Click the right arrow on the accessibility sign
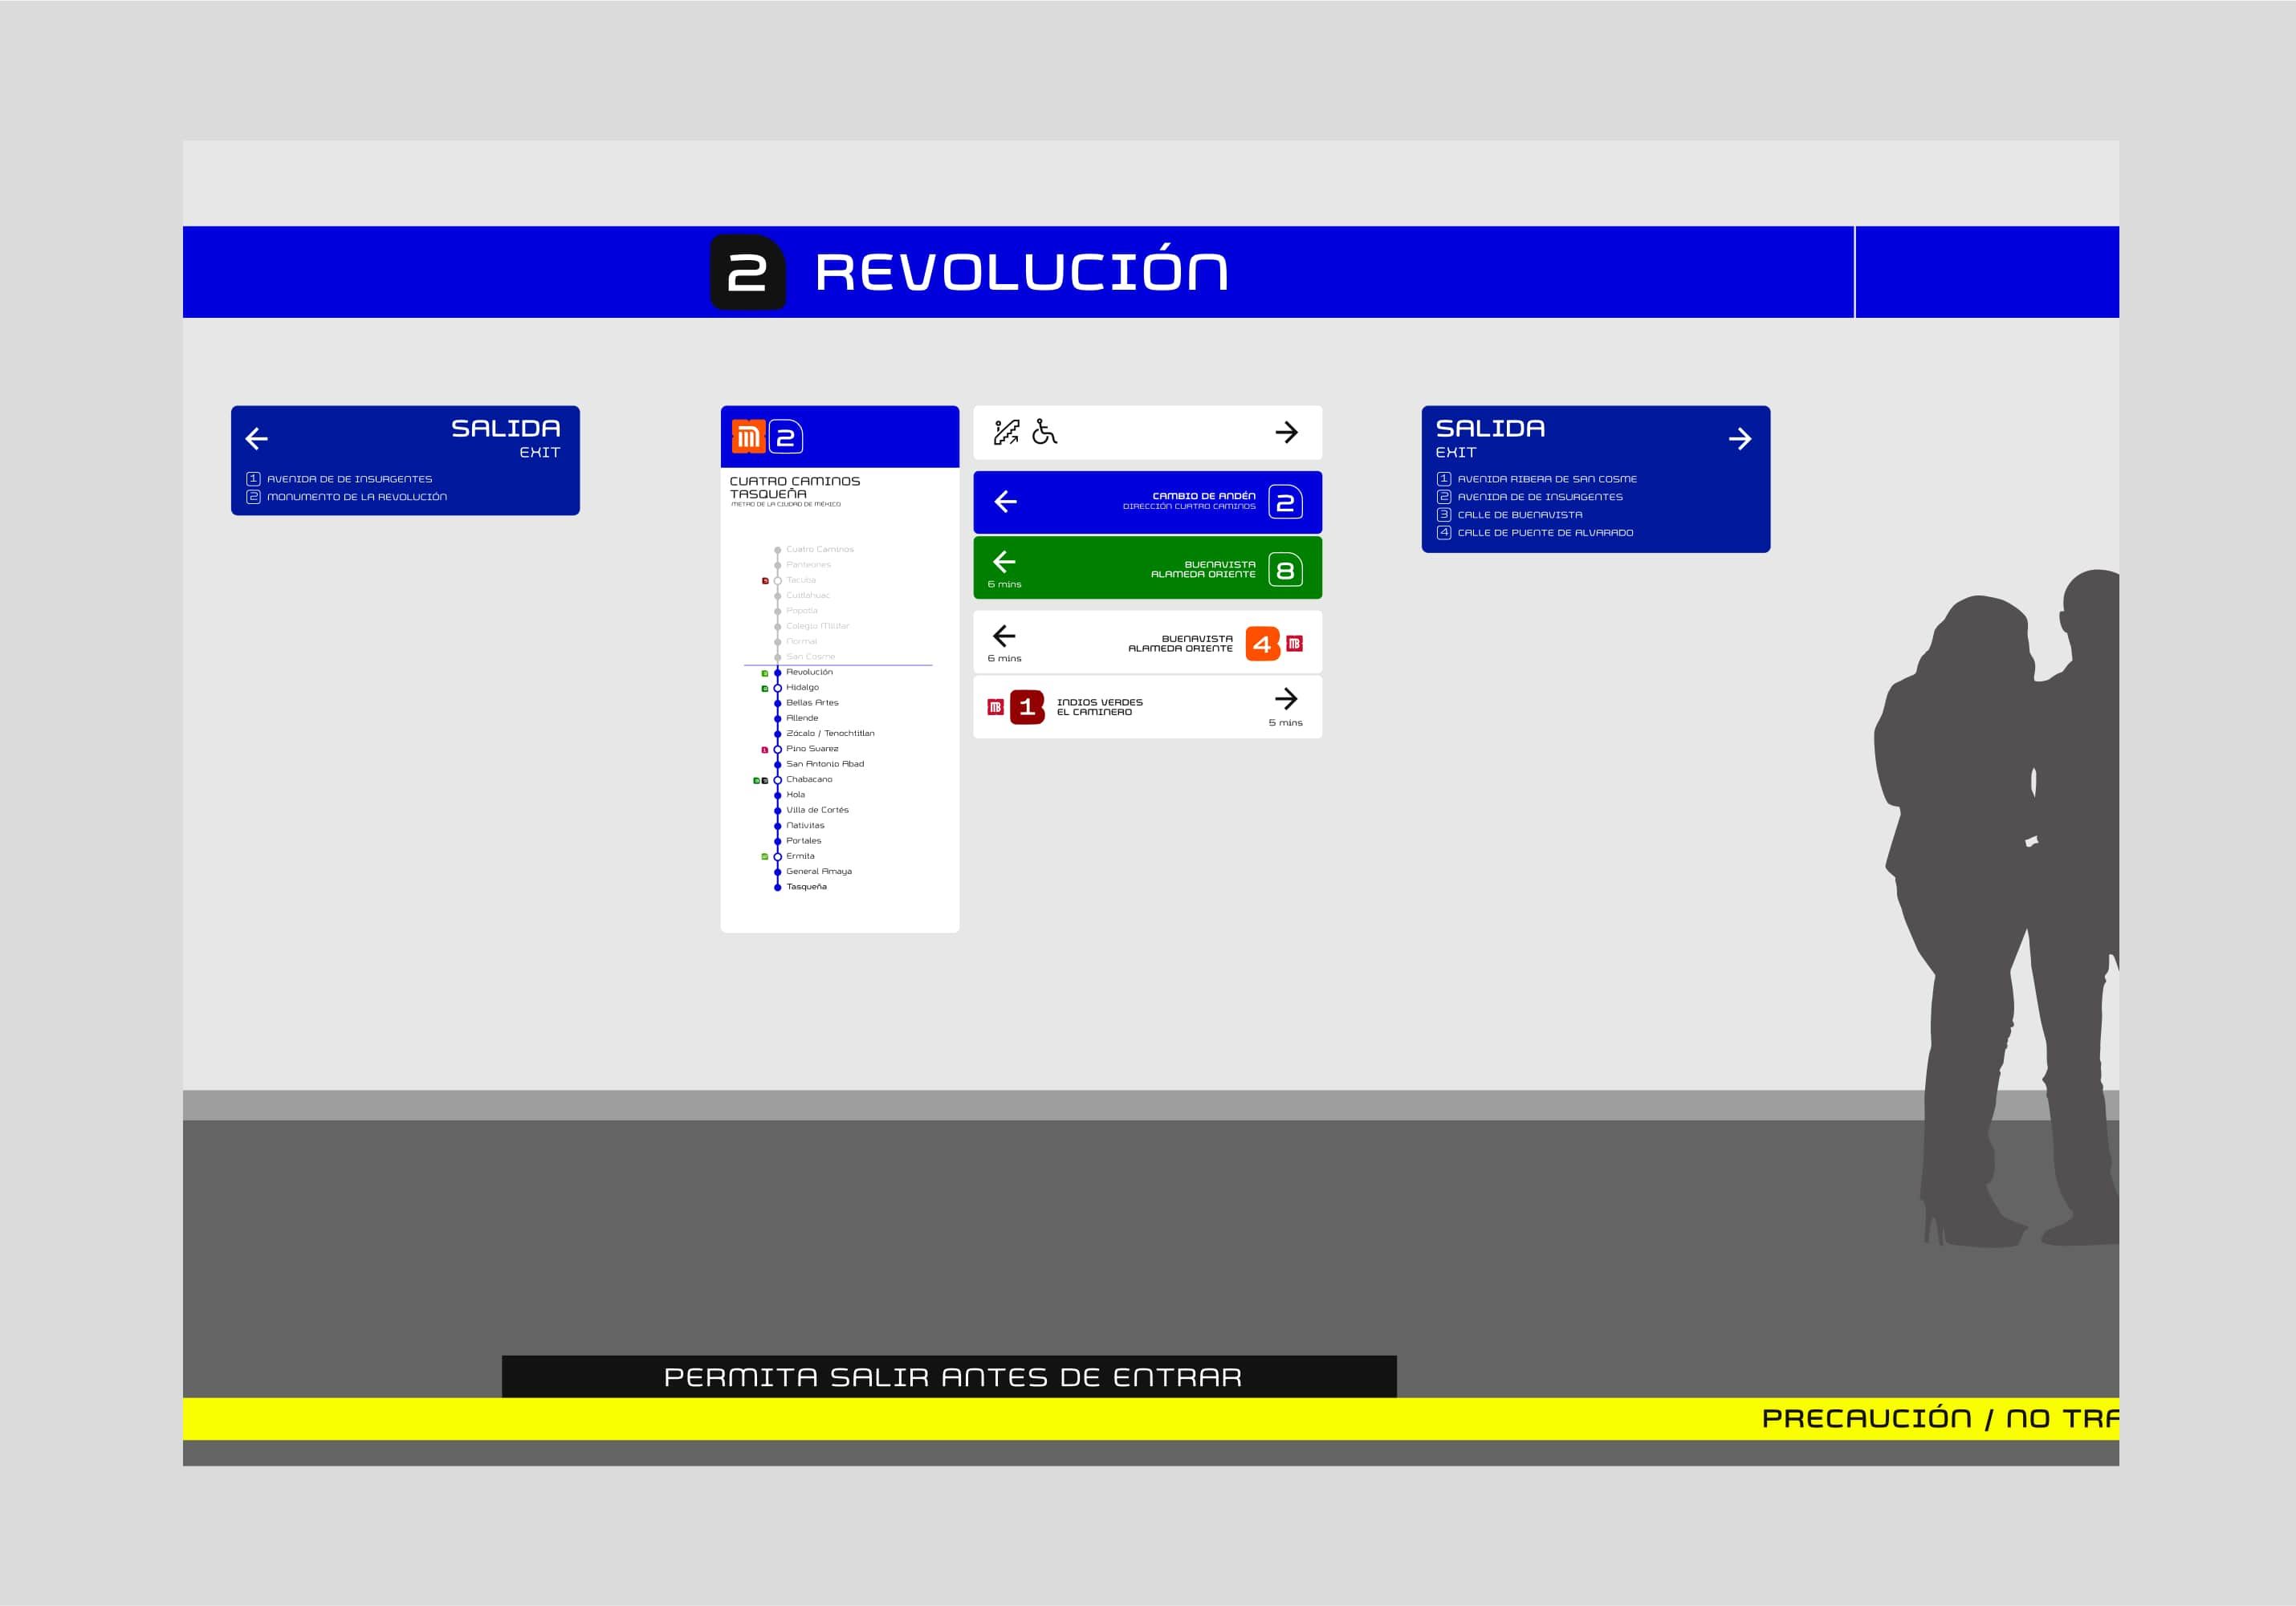Viewport: 2296px width, 1606px height. (1286, 432)
